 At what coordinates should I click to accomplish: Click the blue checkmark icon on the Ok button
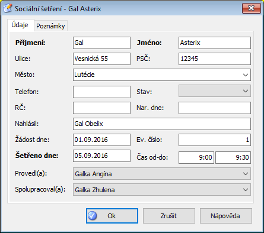(x=93, y=216)
